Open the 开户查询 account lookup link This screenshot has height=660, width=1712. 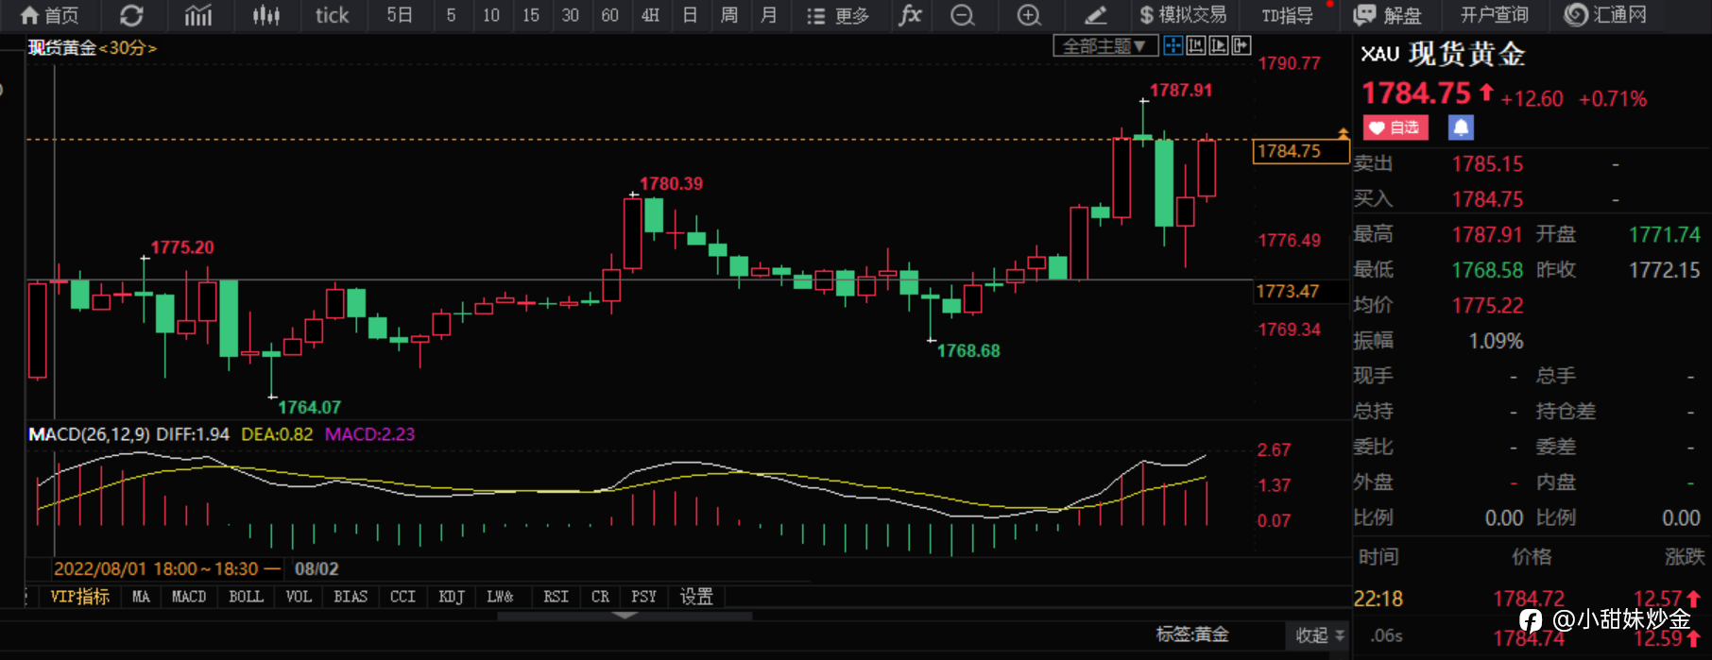[1494, 15]
